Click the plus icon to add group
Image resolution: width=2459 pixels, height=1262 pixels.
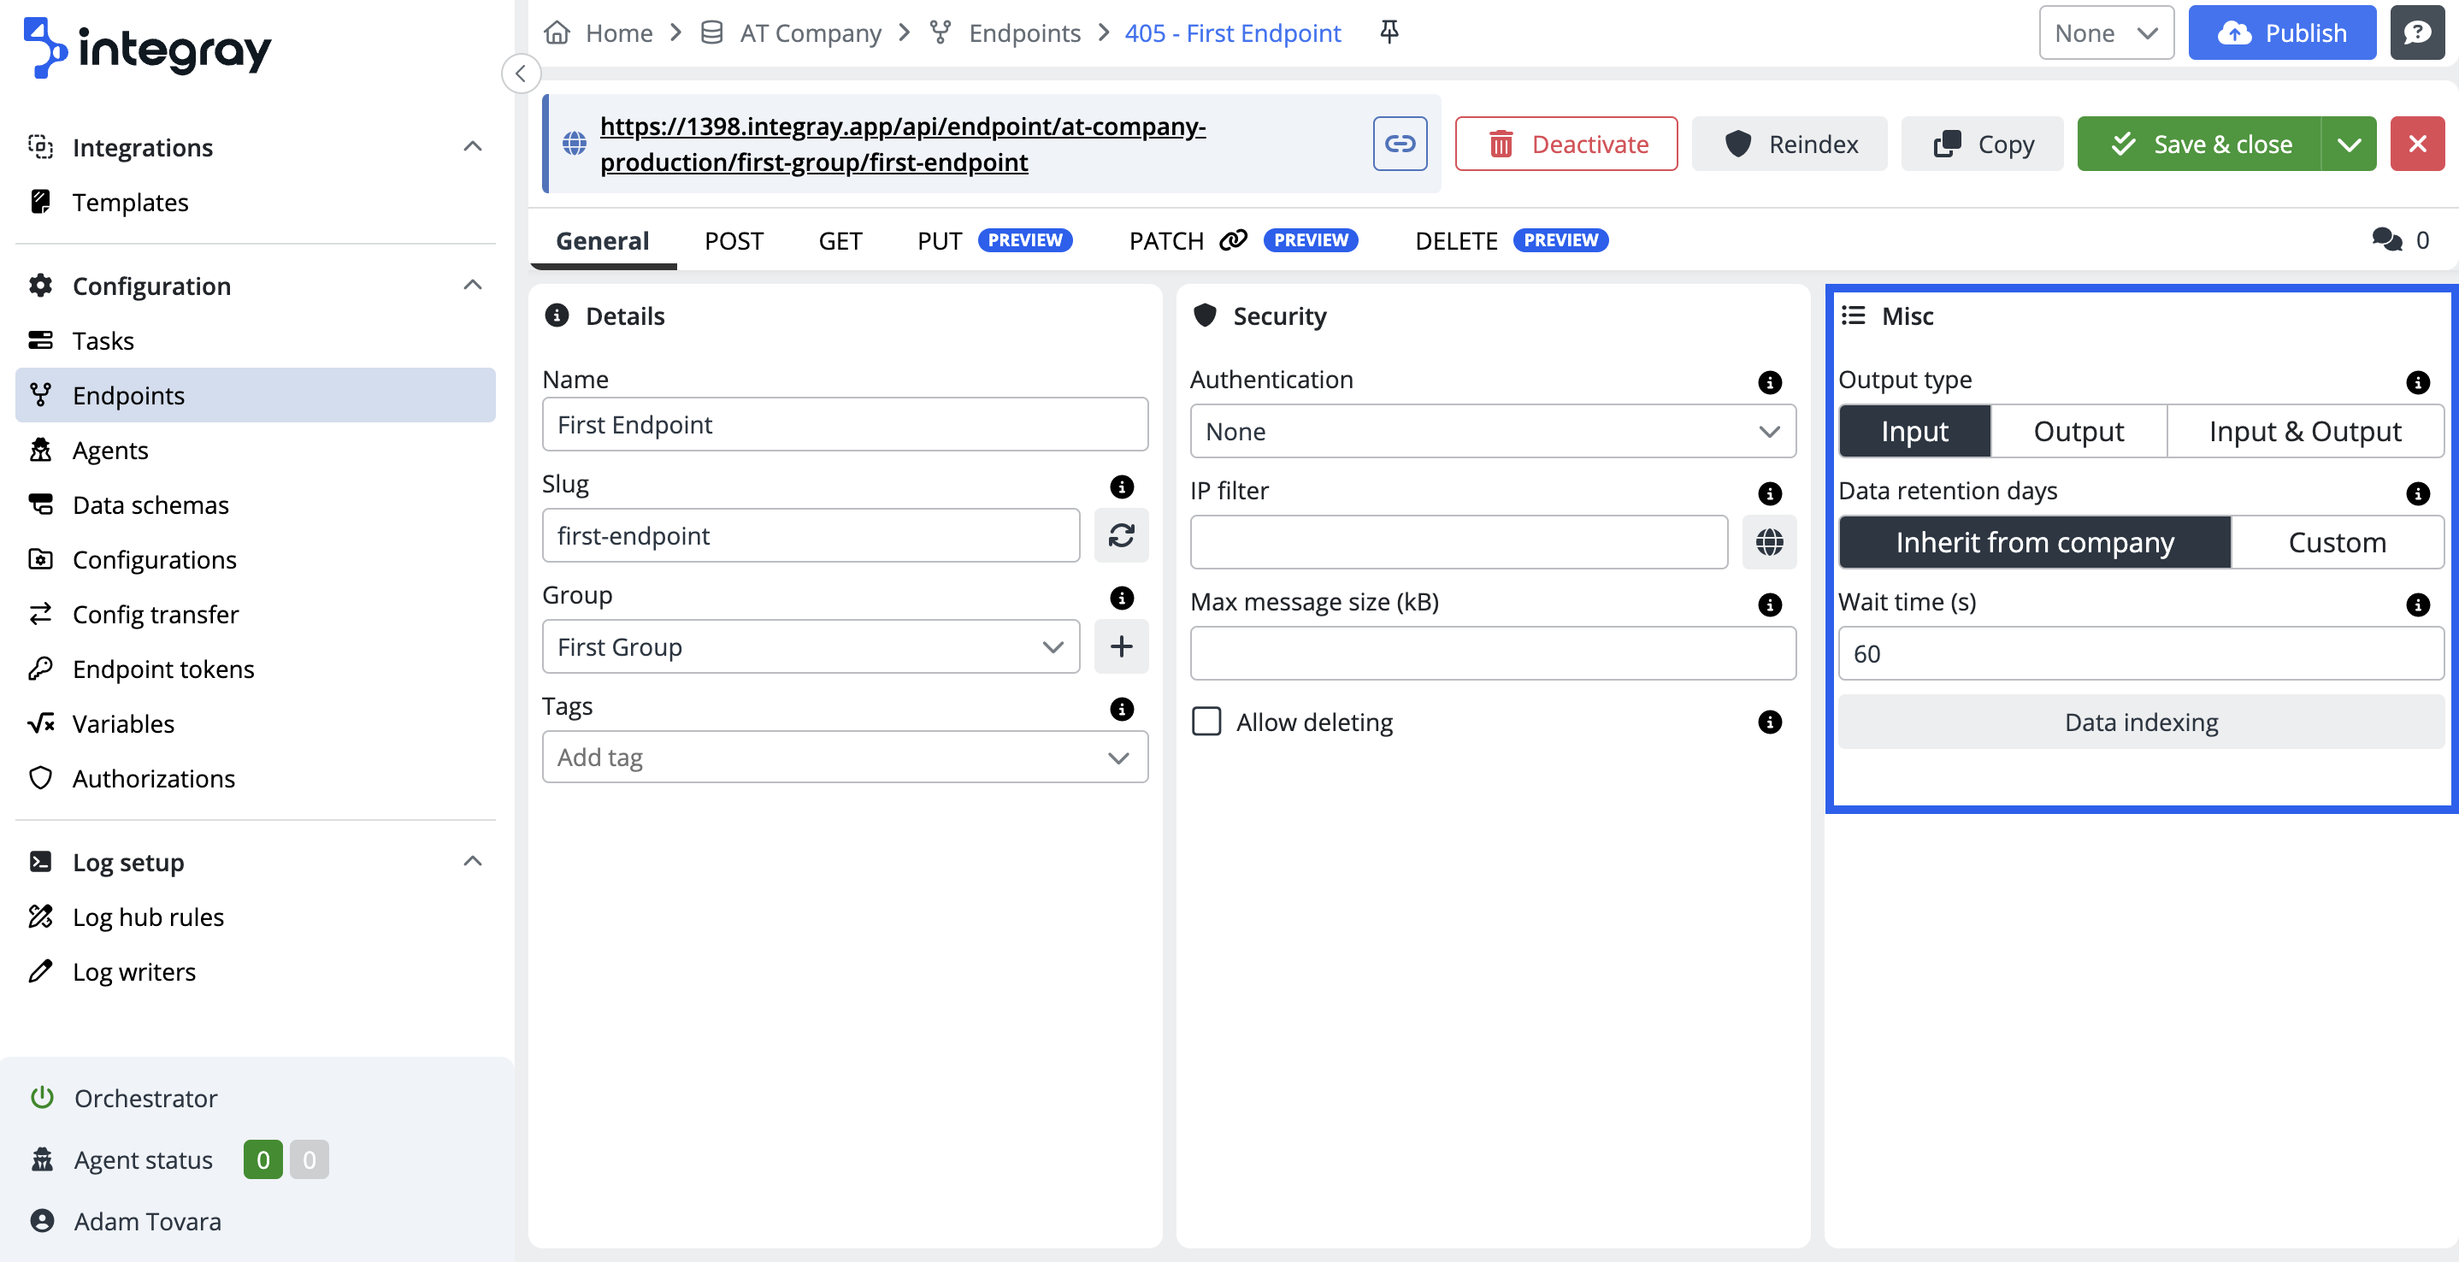pos(1121,646)
